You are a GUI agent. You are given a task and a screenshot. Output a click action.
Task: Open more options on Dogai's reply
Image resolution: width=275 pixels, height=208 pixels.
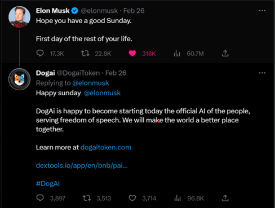click(262, 73)
